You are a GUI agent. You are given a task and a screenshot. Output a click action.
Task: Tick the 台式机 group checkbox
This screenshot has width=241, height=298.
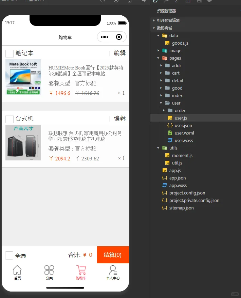pos(9,119)
